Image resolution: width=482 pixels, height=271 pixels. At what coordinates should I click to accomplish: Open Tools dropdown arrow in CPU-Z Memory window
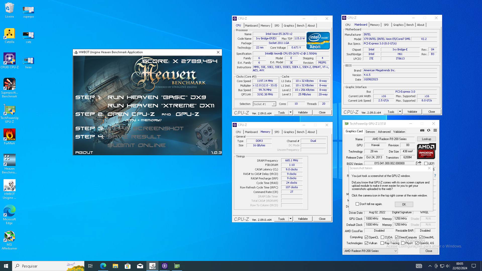[290, 219]
